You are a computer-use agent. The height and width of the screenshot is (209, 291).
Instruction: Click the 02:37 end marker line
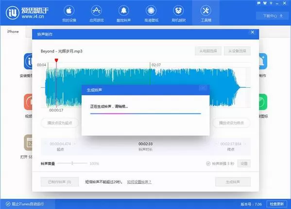tap(150, 74)
